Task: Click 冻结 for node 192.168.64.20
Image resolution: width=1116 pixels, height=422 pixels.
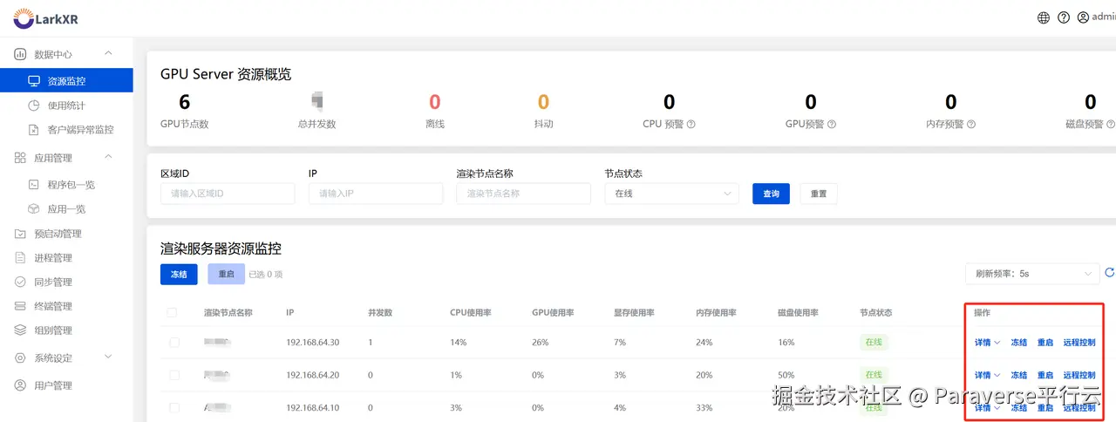Action: point(1018,375)
